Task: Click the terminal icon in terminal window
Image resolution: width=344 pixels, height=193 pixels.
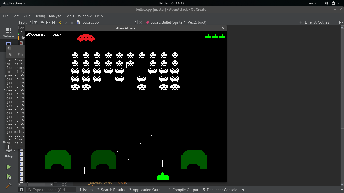Action: [x=9, y=48]
